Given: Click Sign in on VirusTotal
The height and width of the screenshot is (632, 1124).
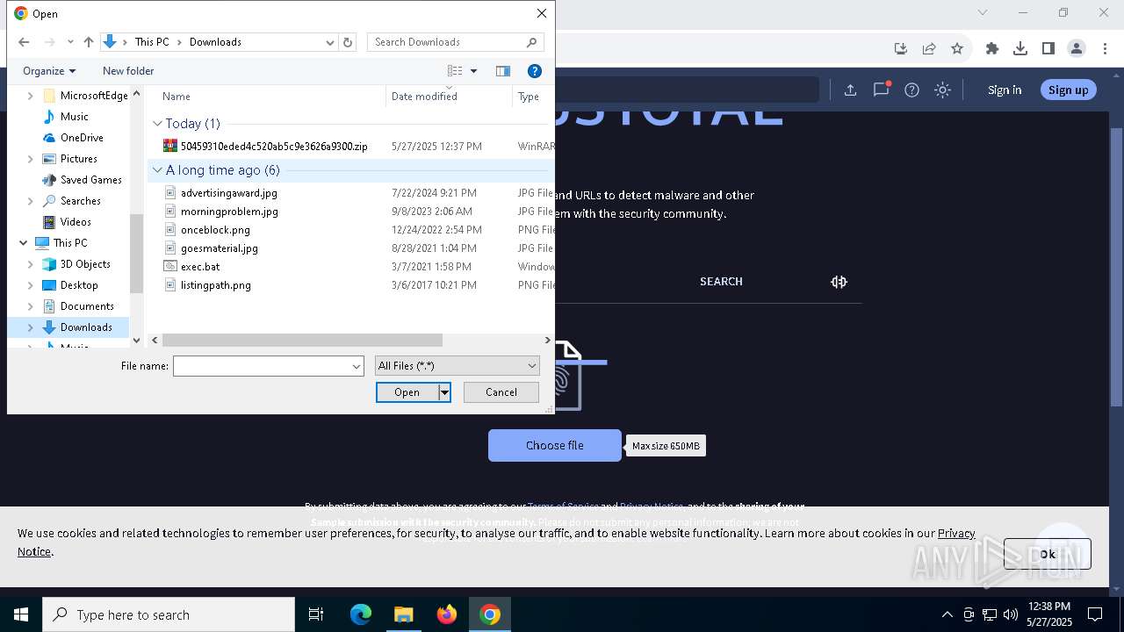Looking at the screenshot, I should (x=1005, y=90).
